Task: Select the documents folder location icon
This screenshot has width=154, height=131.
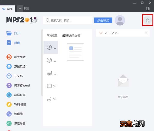Action: (49, 99)
